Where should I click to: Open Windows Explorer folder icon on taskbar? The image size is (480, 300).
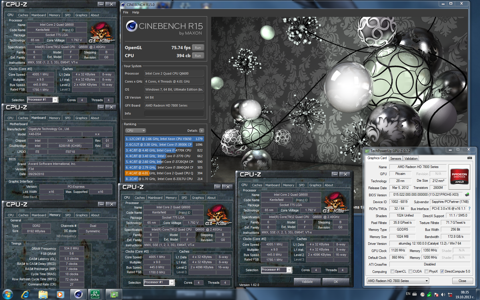[x=43, y=294]
